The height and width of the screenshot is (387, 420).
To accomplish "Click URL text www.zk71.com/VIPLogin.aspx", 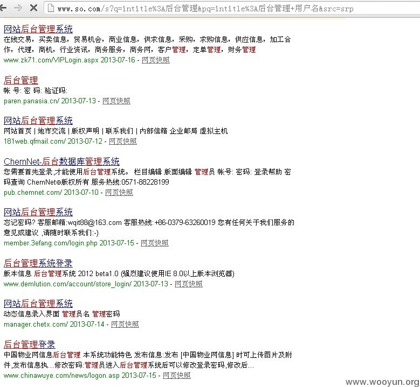I will pos(51,60).
